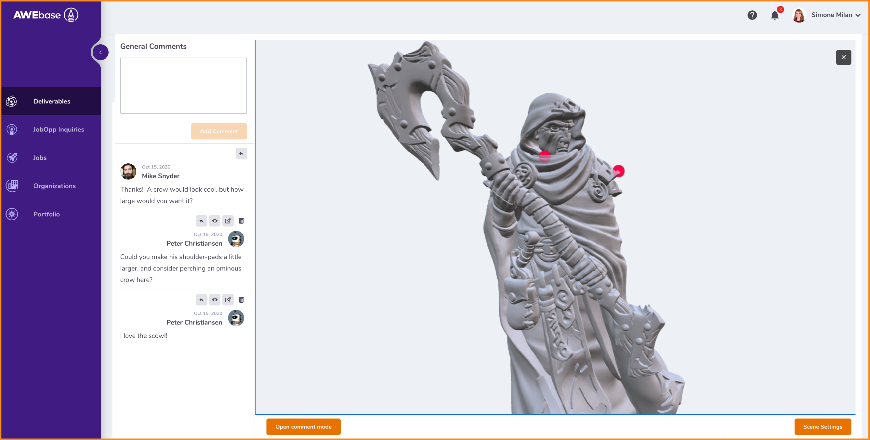Delete the "I love the scowl!" comment
This screenshot has height=440, width=870.
[x=241, y=300]
